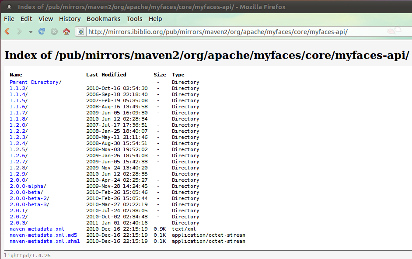Open the View menu
The height and width of the screenshot is (259, 412).
[x=46, y=19]
